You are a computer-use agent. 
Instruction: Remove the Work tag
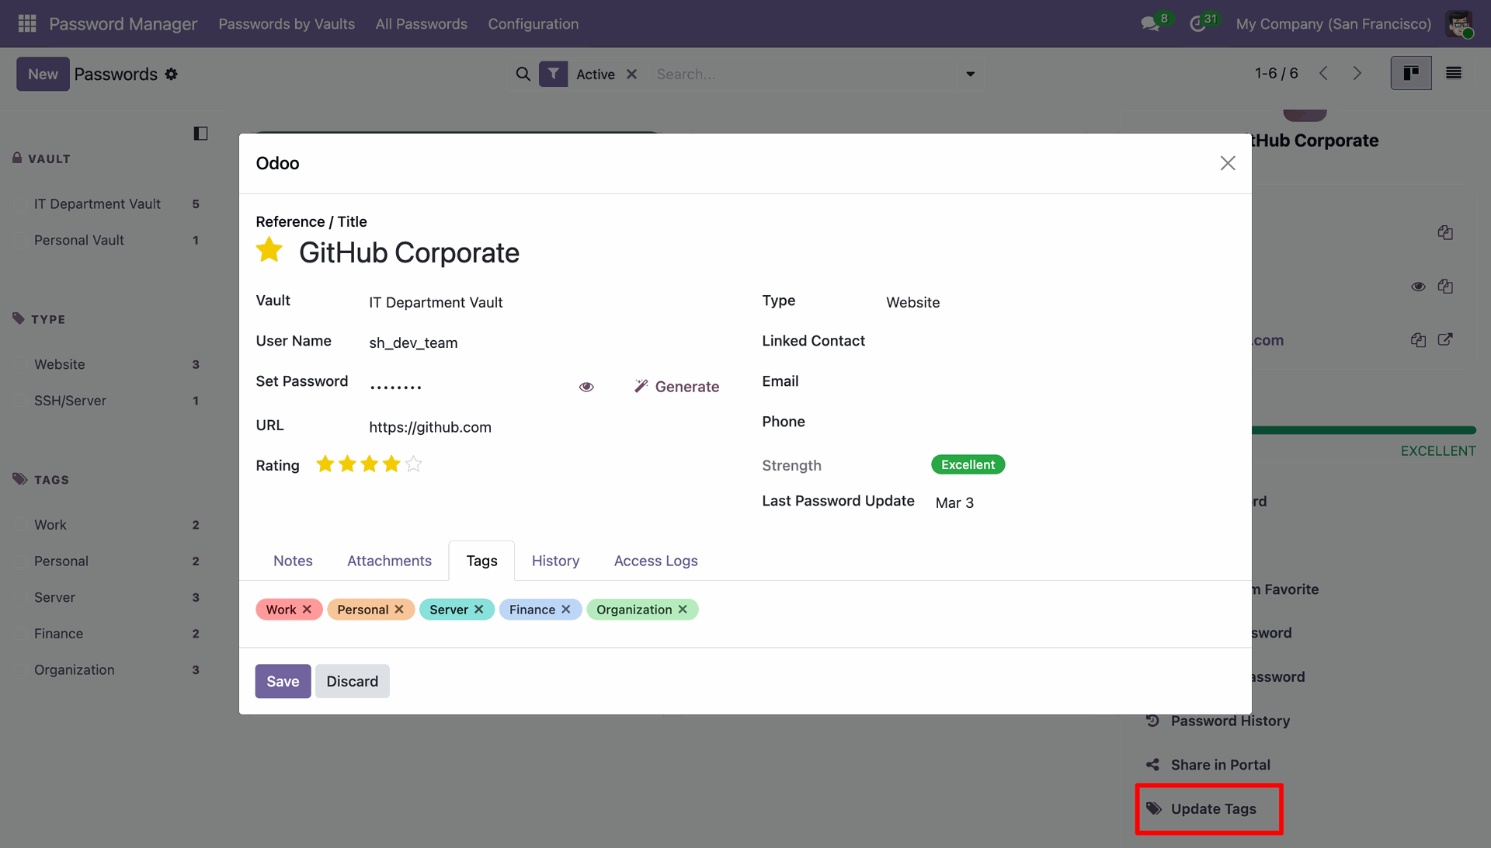pyautogui.click(x=308, y=610)
